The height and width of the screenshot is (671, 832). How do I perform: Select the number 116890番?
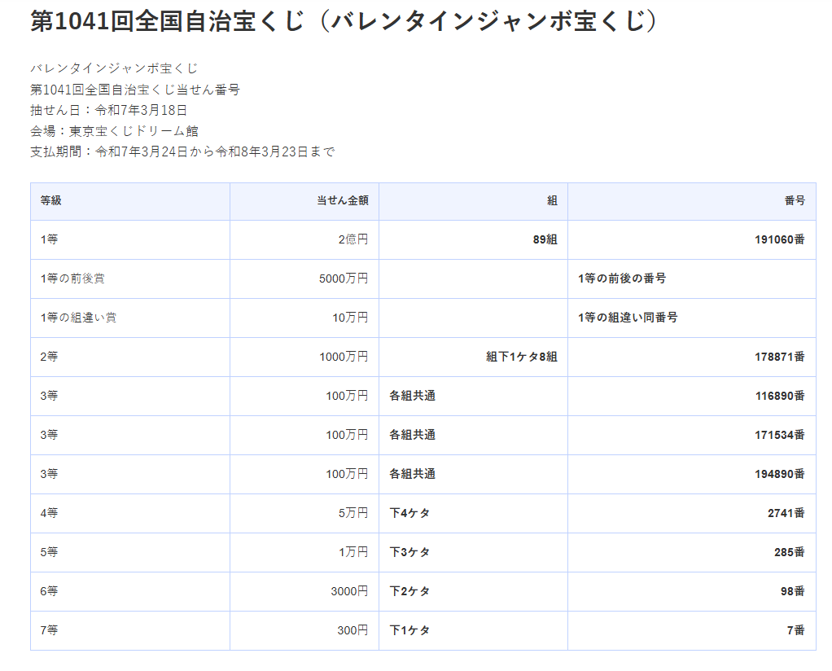(x=780, y=396)
